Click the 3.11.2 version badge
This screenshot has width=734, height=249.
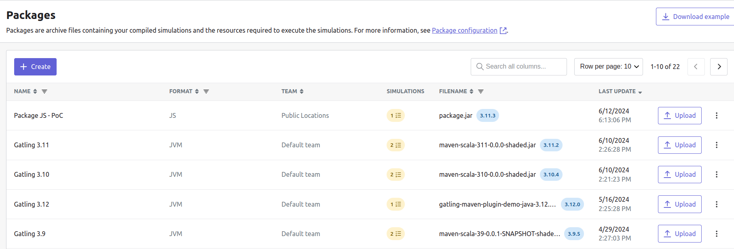coord(551,145)
